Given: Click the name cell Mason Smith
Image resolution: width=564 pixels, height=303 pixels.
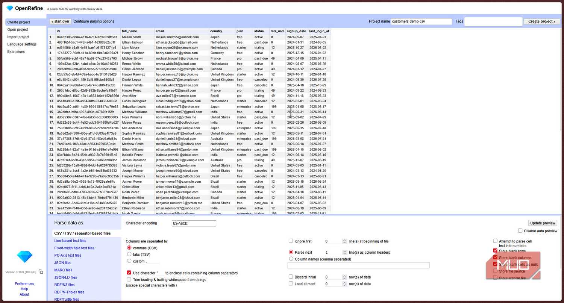Looking at the screenshot, I should coord(132,37).
